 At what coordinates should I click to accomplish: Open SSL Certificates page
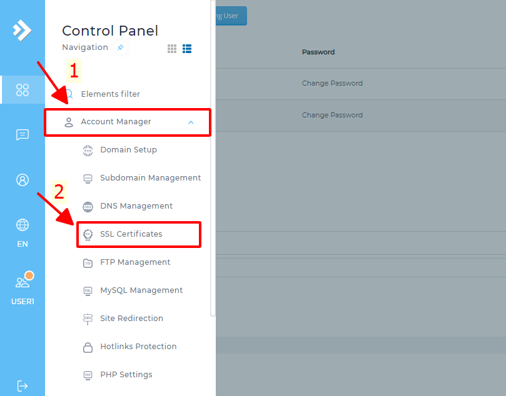click(x=131, y=234)
